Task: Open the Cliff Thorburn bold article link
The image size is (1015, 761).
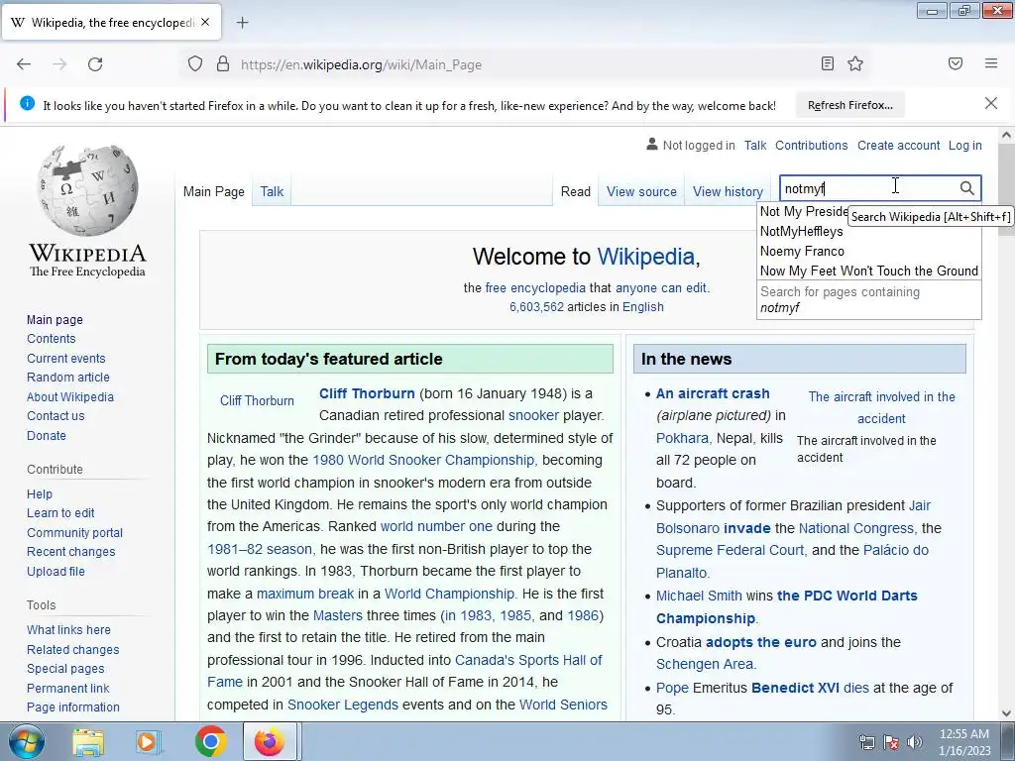Action: point(367,393)
